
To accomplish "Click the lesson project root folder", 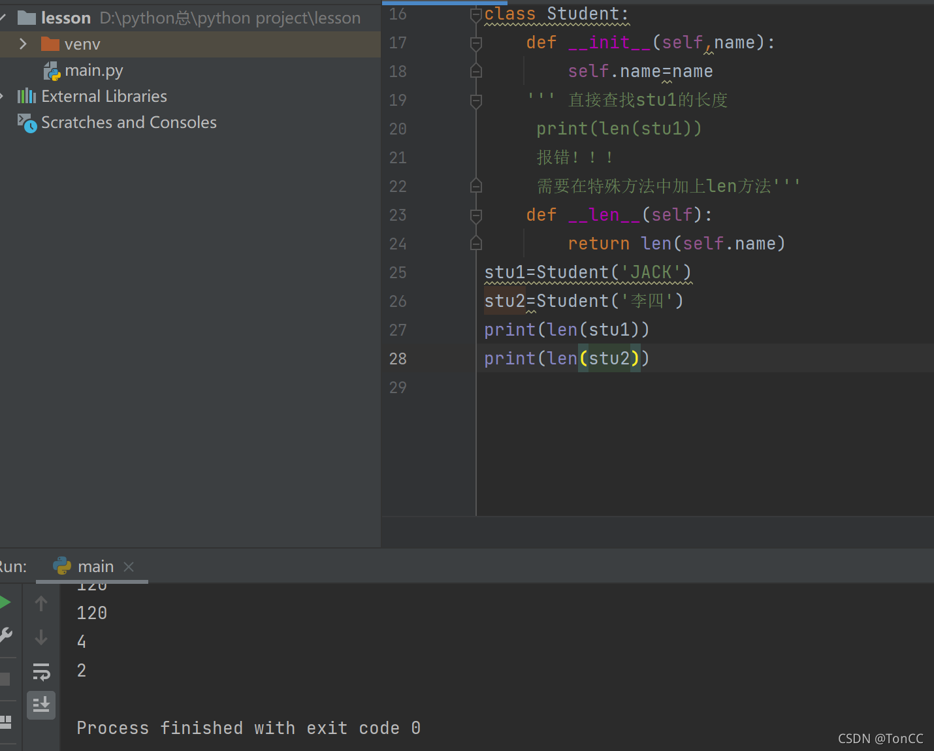I will pos(65,18).
